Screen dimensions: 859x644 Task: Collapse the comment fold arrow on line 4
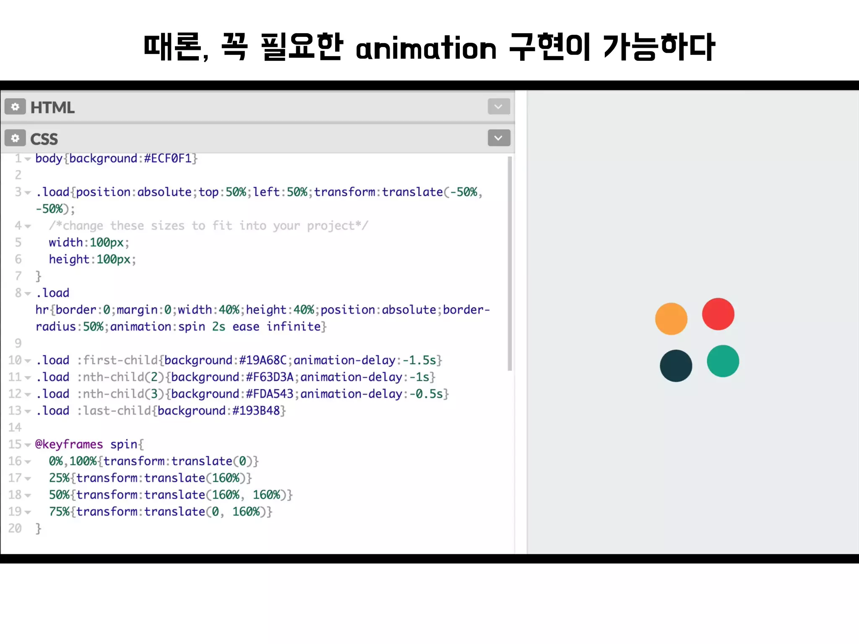point(28,226)
